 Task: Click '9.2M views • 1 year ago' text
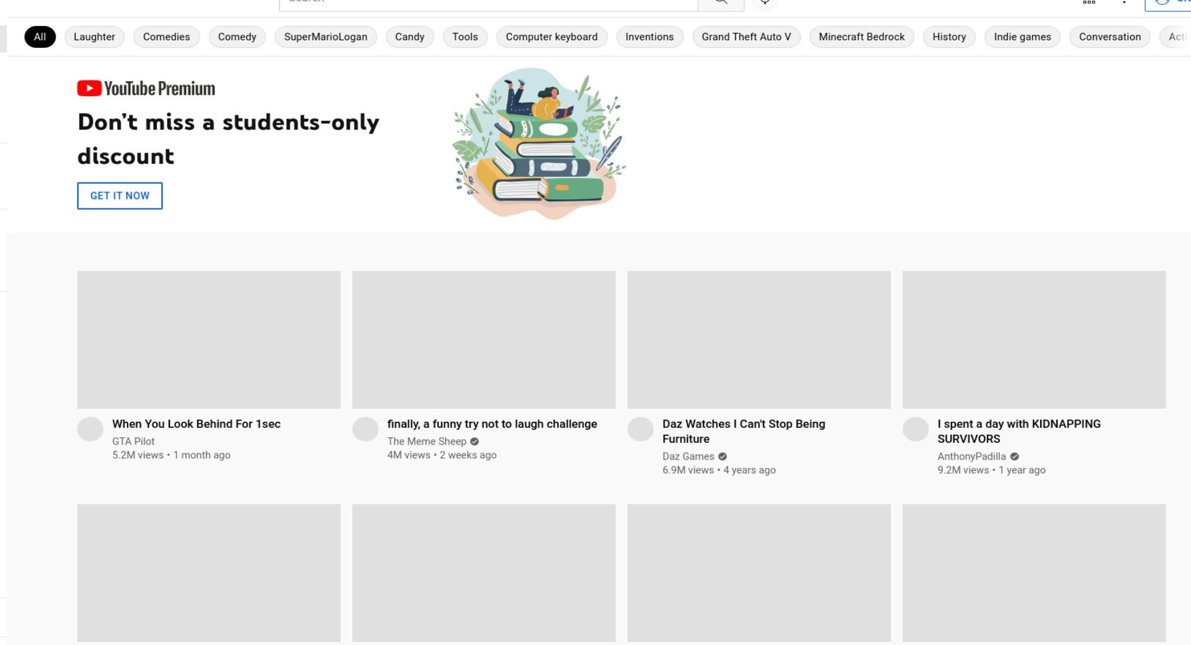click(991, 470)
